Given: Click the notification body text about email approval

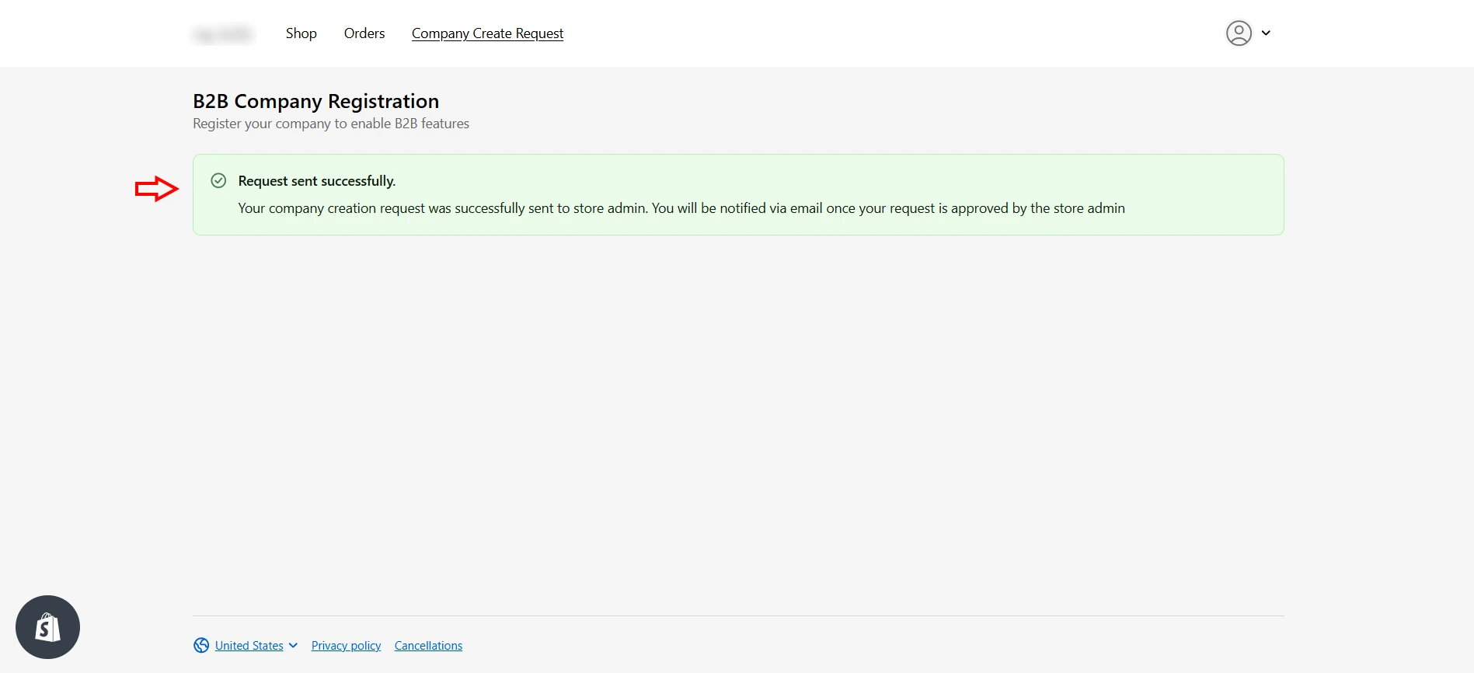Looking at the screenshot, I should coord(681,207).
